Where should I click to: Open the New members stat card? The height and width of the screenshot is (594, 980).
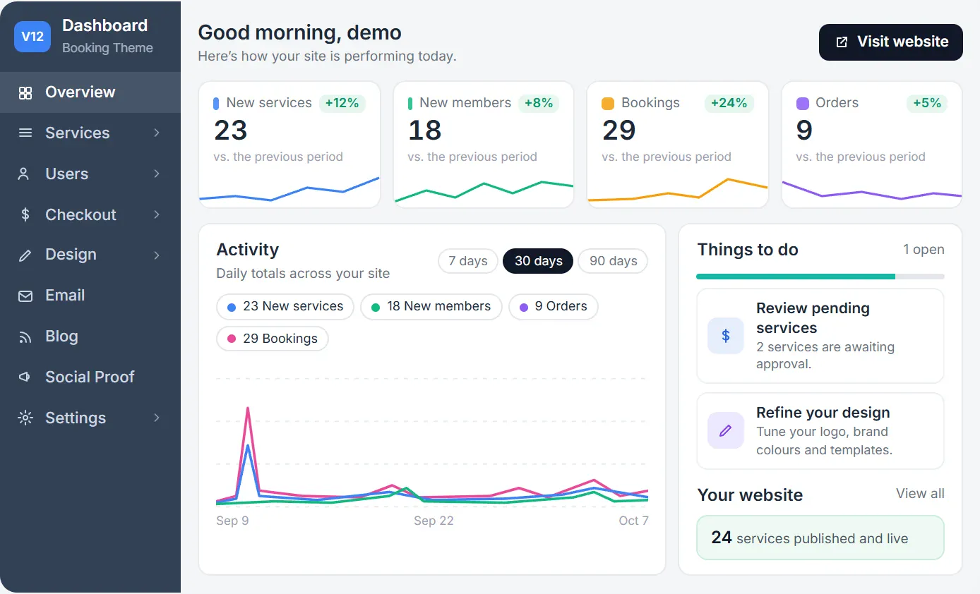click(484, 145)
